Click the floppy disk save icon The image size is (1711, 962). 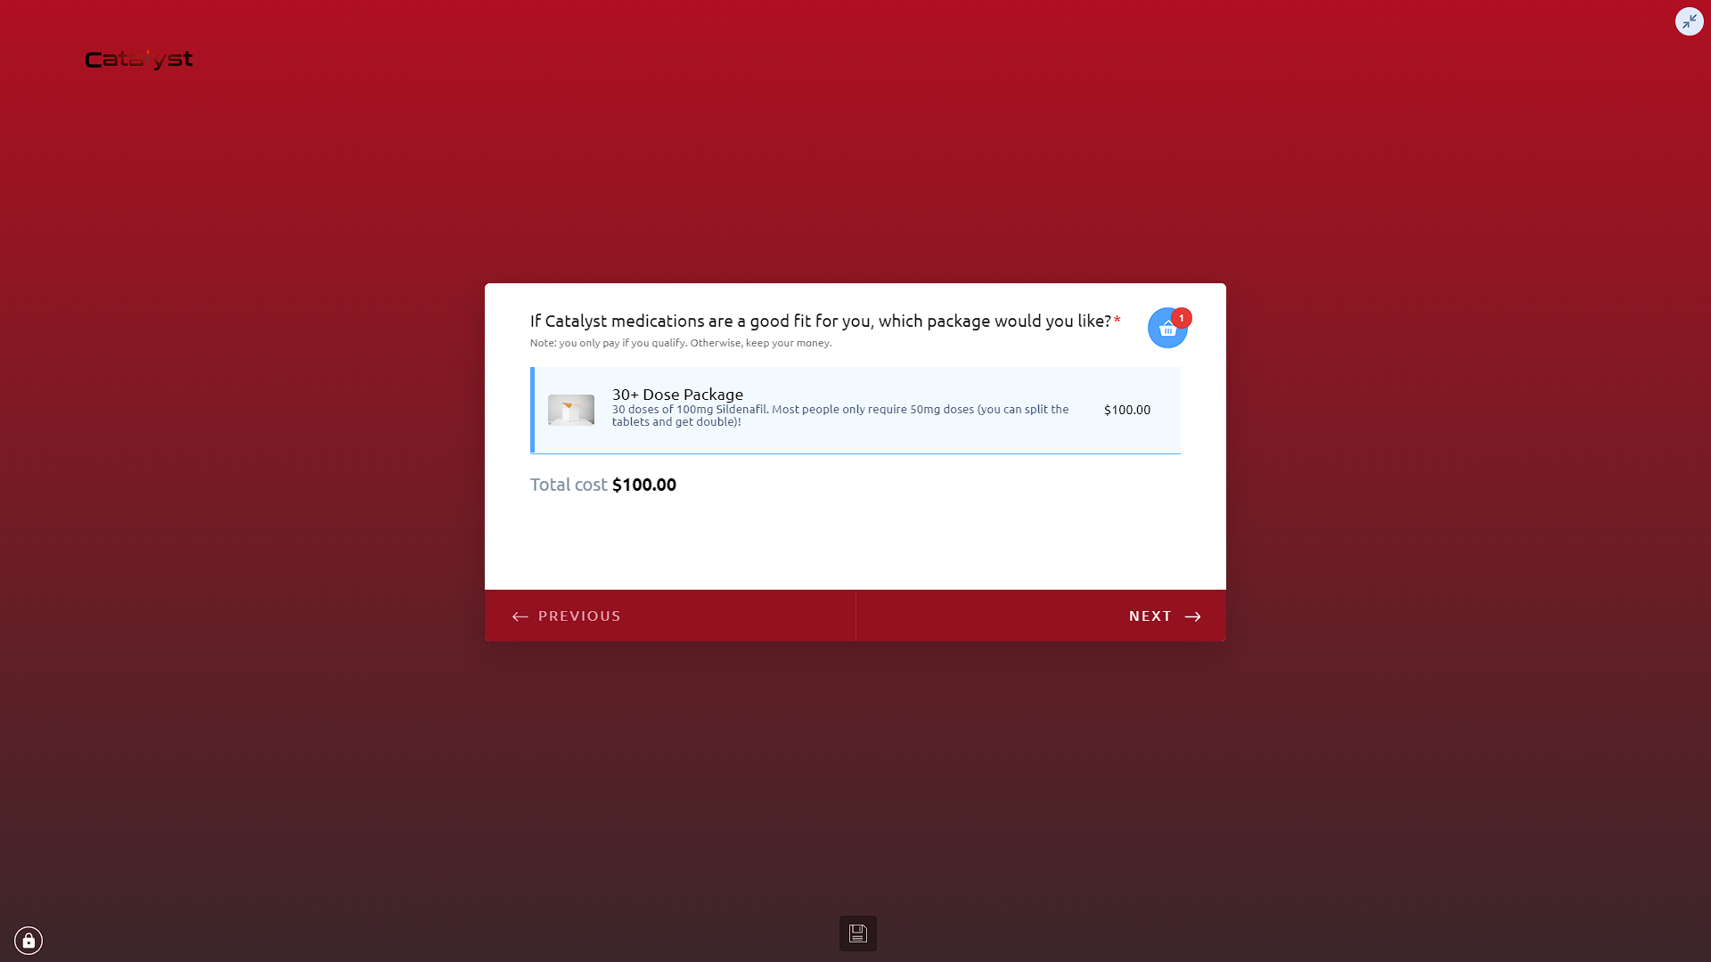point(857,933)
